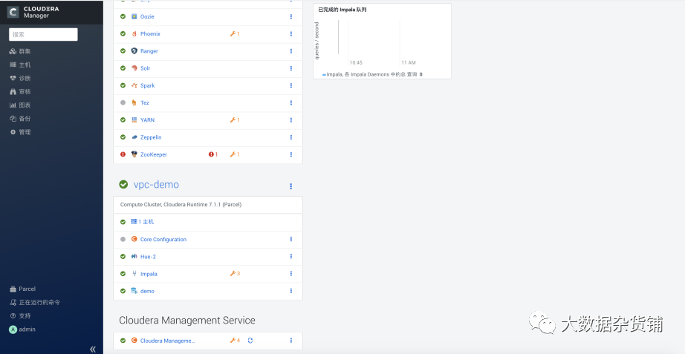Open Cloudera Management Service actions menu
The height and width of the screenshot is (354, 685).
point(291,341)
